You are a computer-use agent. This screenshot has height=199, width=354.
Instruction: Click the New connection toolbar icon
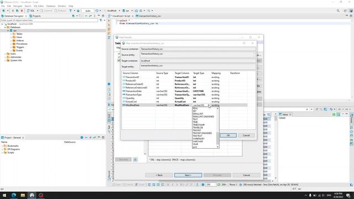[4, 11]
